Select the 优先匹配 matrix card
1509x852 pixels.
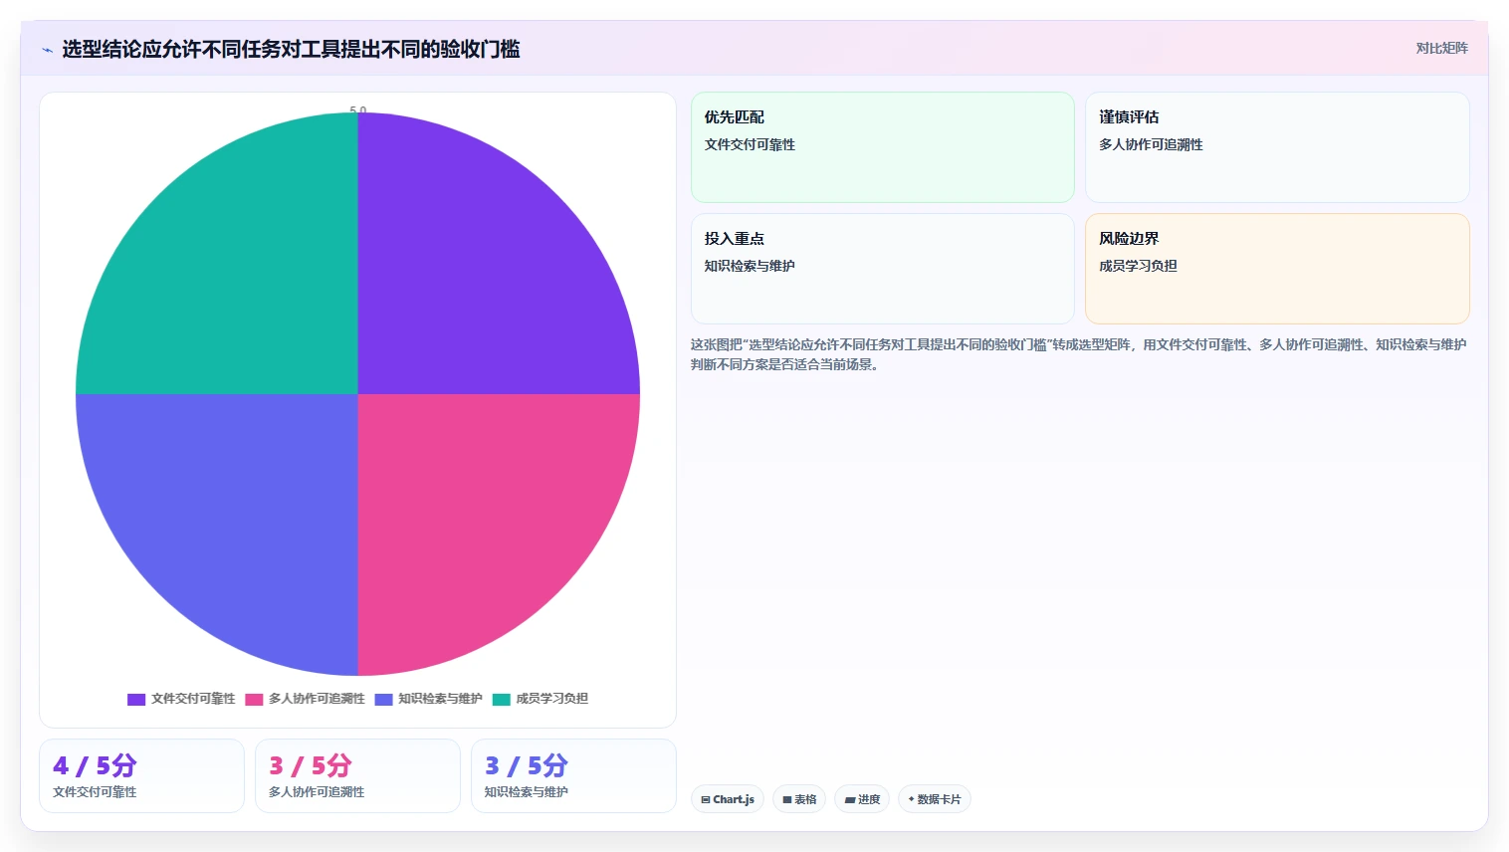coord(883,147)
